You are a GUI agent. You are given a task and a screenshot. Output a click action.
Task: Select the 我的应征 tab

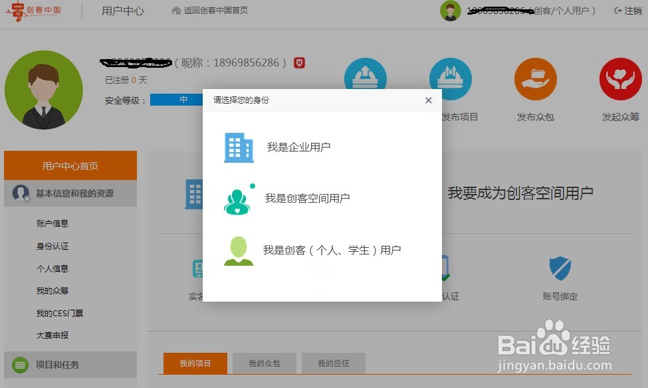pos(334,363)
